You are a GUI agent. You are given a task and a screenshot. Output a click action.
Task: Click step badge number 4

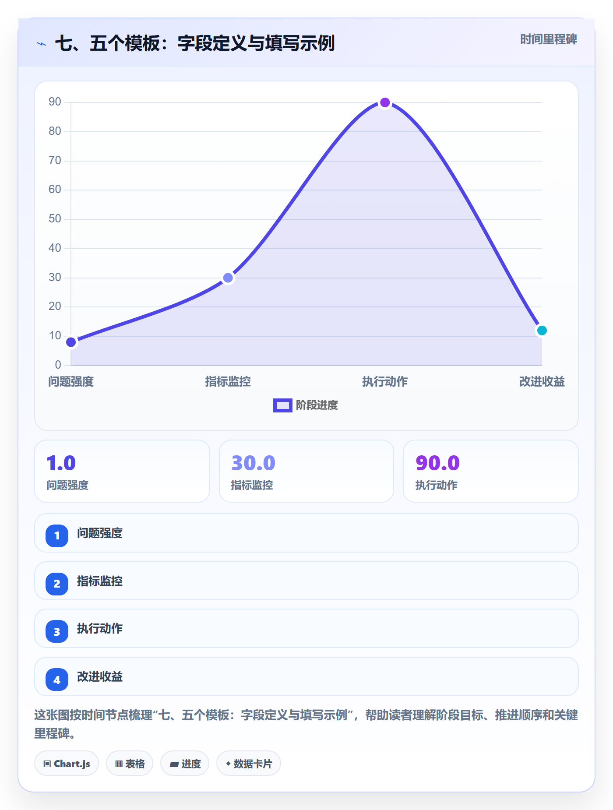(57, 680)
